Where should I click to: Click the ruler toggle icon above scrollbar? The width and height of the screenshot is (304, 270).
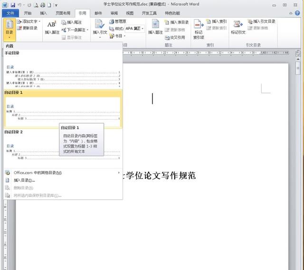(x=298, y=53)
